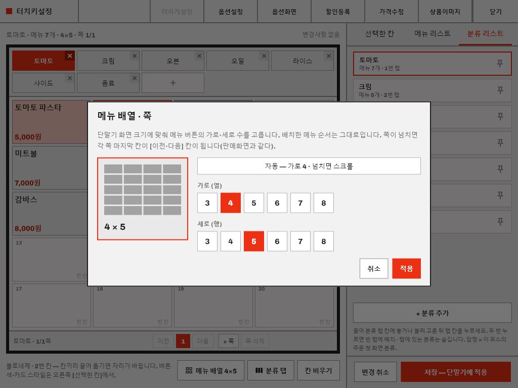Open the 할인등록 top menu

tap(337, 12)
